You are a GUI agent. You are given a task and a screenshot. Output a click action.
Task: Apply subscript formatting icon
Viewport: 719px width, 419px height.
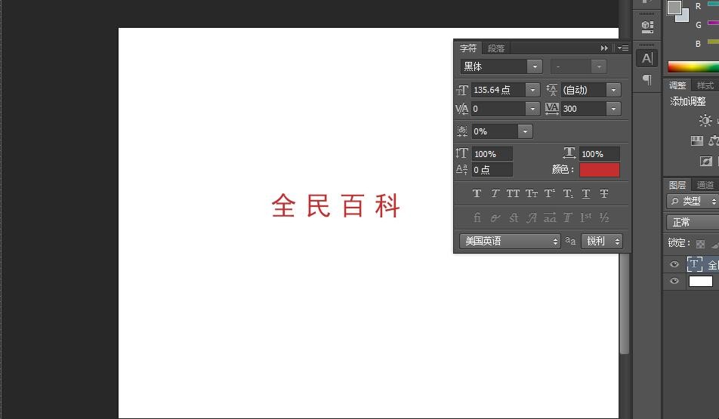[568, 194]
